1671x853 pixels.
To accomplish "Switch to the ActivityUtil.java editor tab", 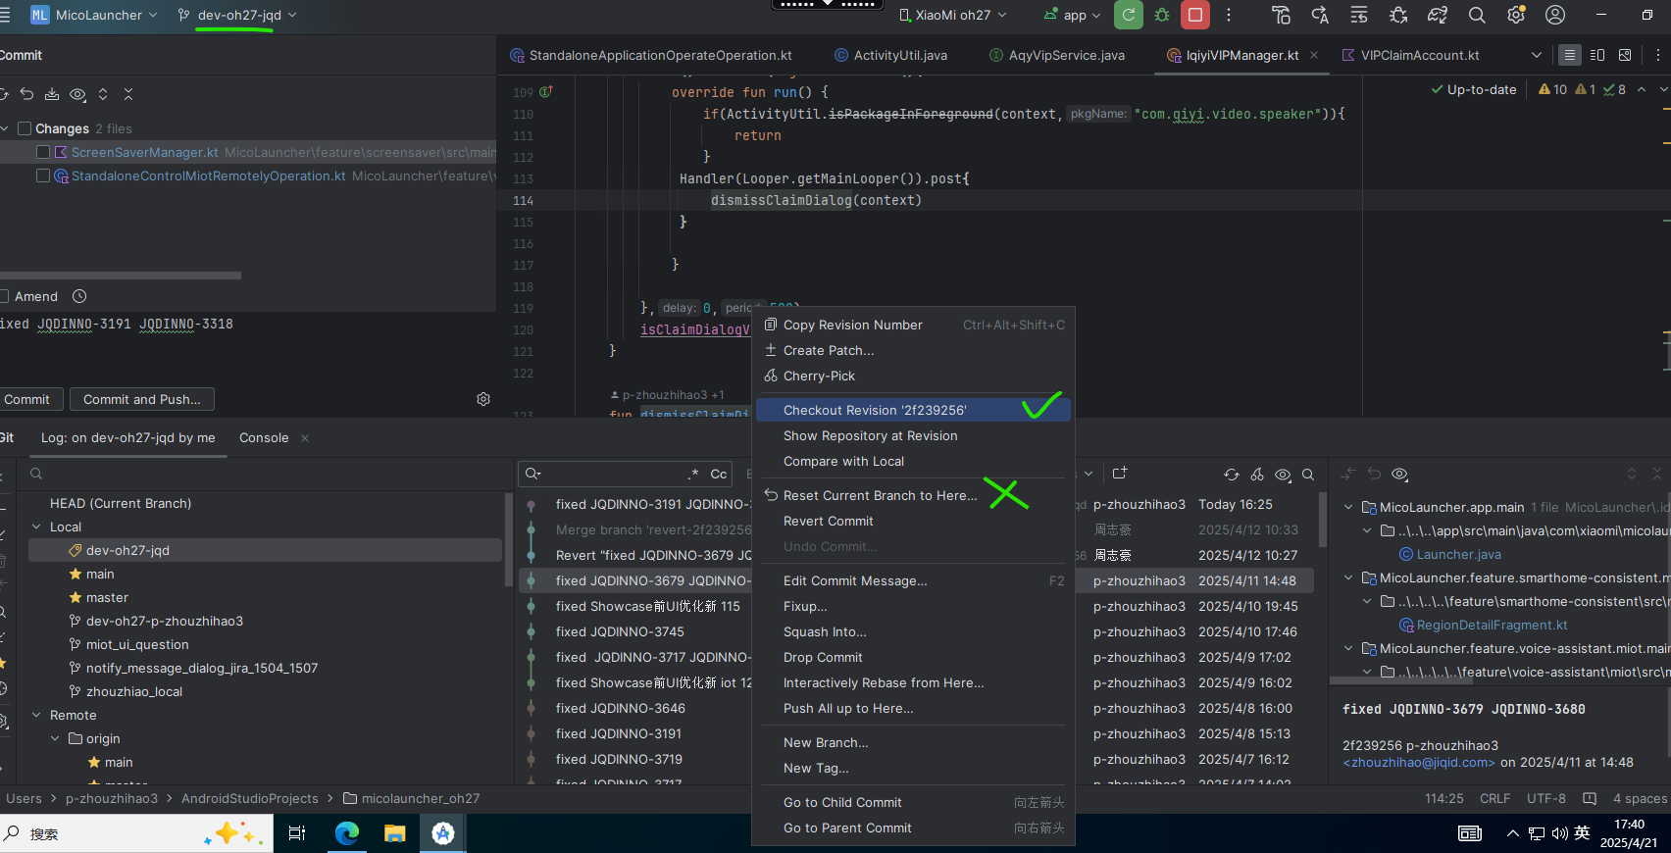I will (x=890, y=55).
